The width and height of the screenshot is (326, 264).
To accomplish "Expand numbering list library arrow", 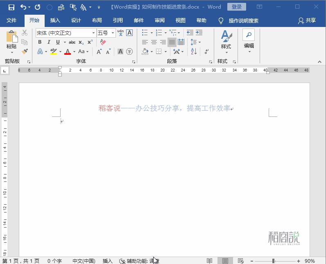I will pos(165,33).
